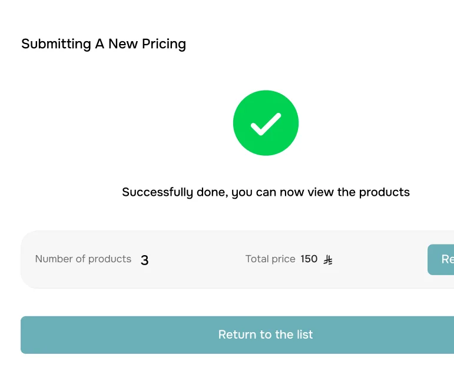Click the total price amount 150
The width and height of the screenshot is (454, 378).
click(309, 259)
